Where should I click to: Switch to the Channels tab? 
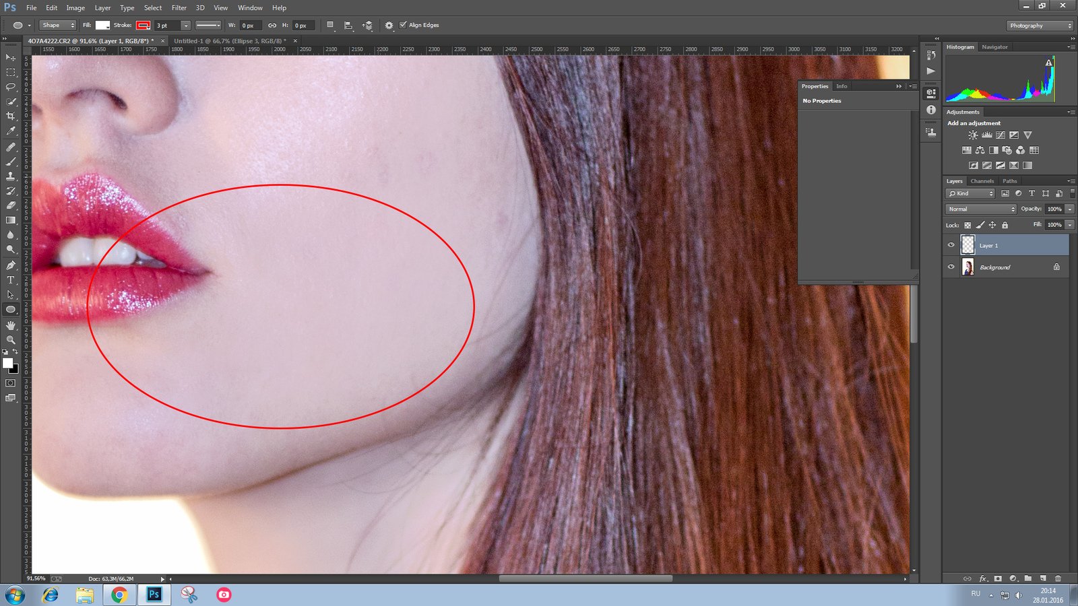coord(982,181)
